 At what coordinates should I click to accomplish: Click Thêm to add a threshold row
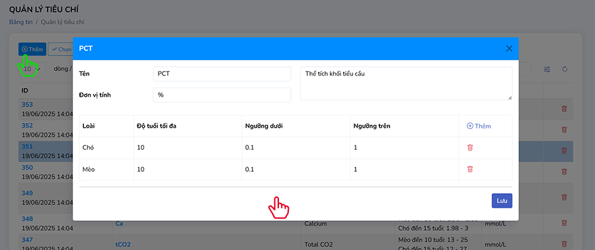coord(479,126)
